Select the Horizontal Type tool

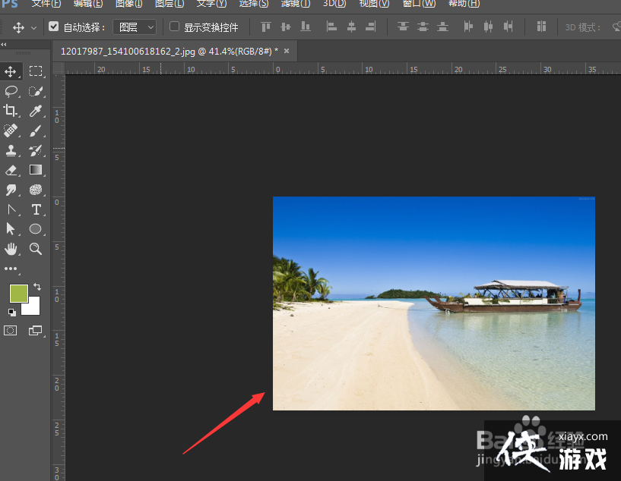coord(36,209)
